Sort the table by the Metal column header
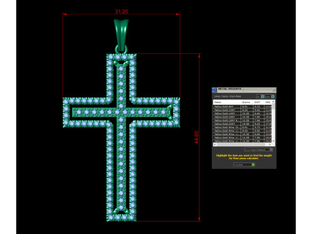 (x=227, y=102)
